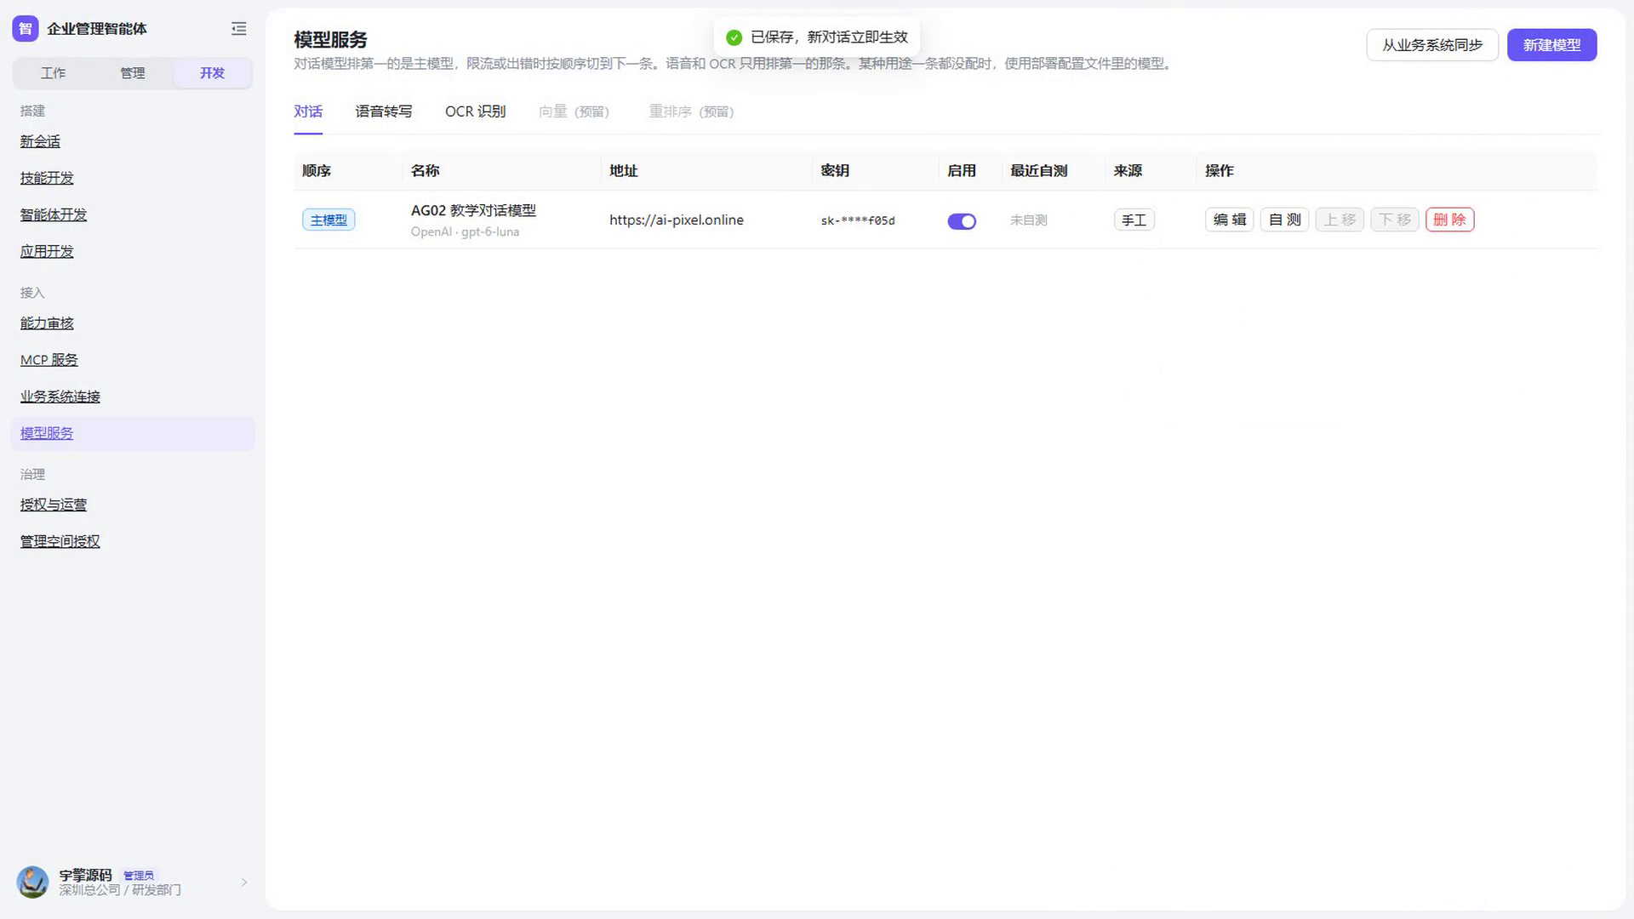1634x919 pixels.
Task: Select the 开发 tab
Action: coord(212,73)
